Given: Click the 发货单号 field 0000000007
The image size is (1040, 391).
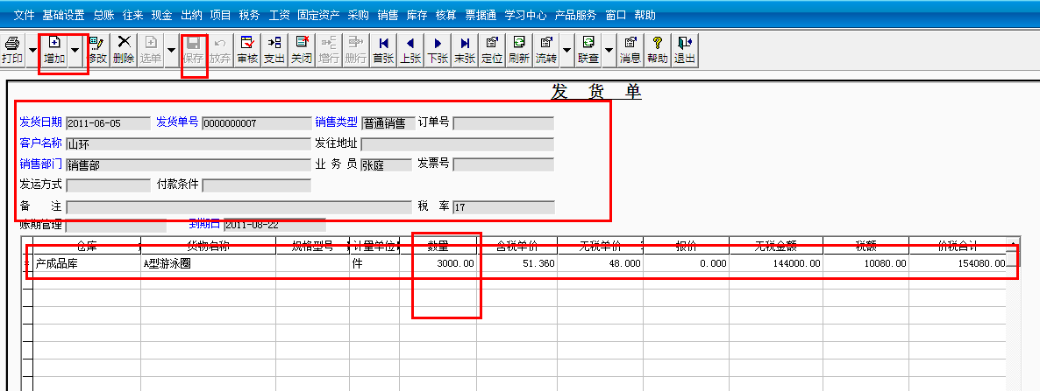Looking at the screenshot, I should 256,123.
